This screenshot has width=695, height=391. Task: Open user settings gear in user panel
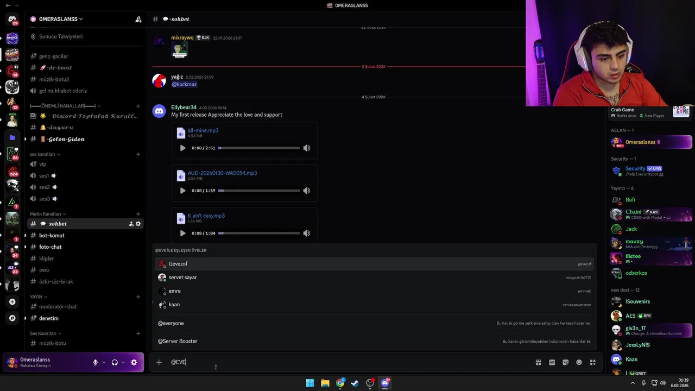134,362
